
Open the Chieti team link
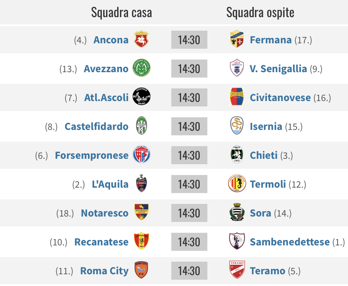(264, 156)
